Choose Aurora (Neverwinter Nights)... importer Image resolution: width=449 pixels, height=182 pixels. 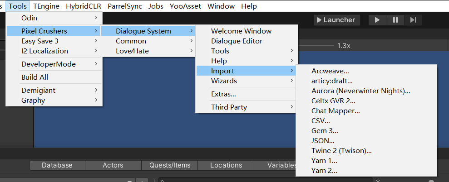coord(366,91)
